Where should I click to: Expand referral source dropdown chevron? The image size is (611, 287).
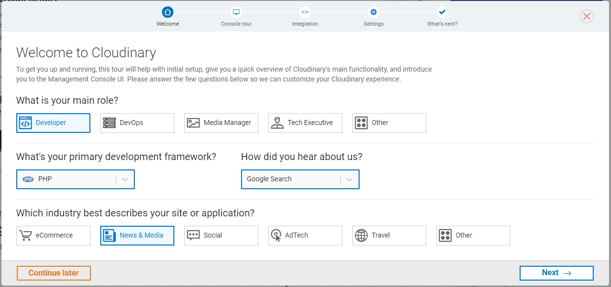[x=350, y=179]
